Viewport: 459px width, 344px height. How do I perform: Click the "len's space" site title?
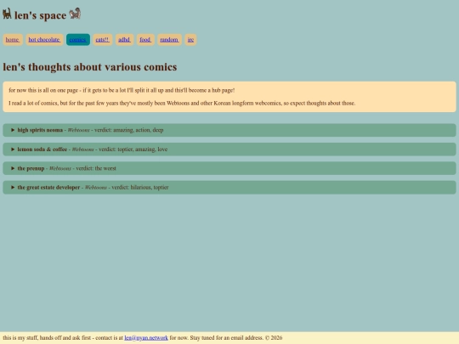pos(41,15)
